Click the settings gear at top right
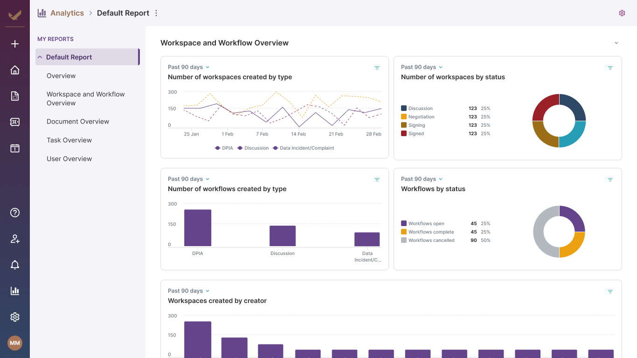This screenshot has height=358, width=637. pyautogui.click(x=622, y=13)
